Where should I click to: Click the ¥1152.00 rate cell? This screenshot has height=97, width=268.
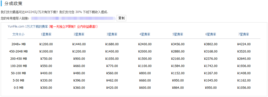click(178, 73)
